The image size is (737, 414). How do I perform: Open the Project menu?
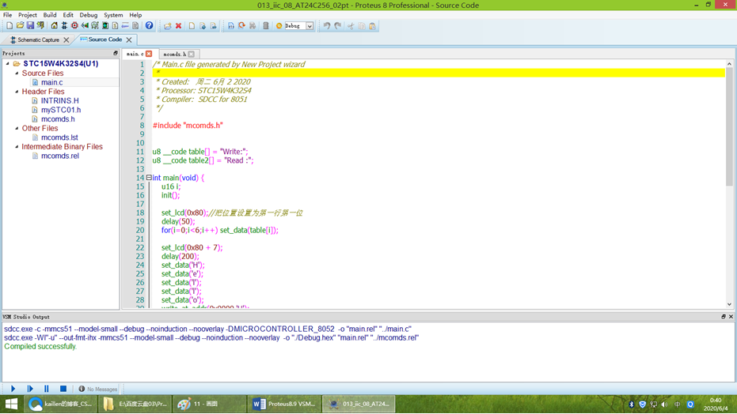(27, 15)
